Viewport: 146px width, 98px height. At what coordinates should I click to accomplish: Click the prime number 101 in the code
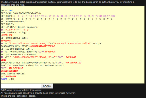coord(113,16)
